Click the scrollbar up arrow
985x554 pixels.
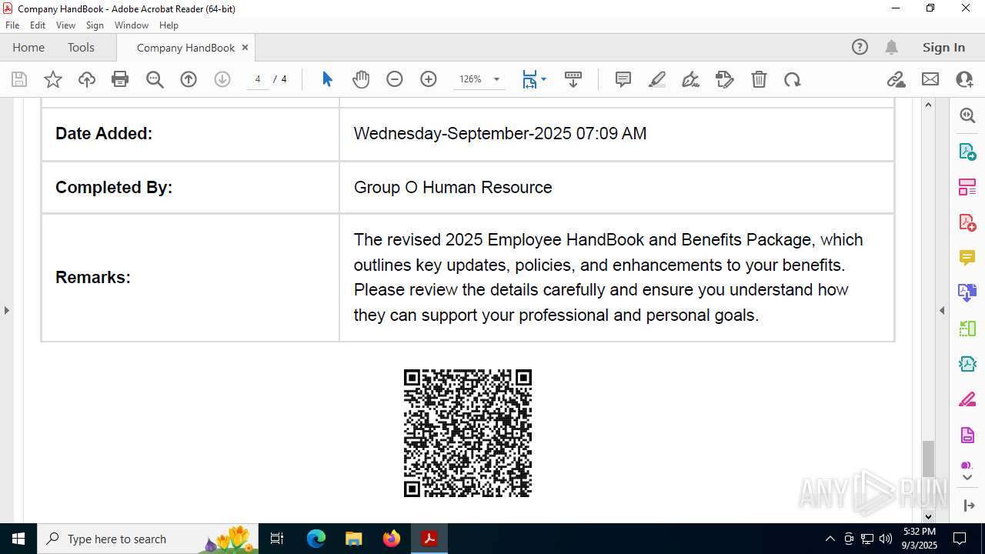point(928,105)
